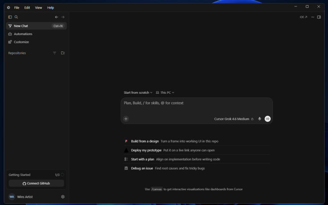Click the triangle icon beside Deploy my prototype
This screenshot has width=328, height=205.
(x=126, y=150)
